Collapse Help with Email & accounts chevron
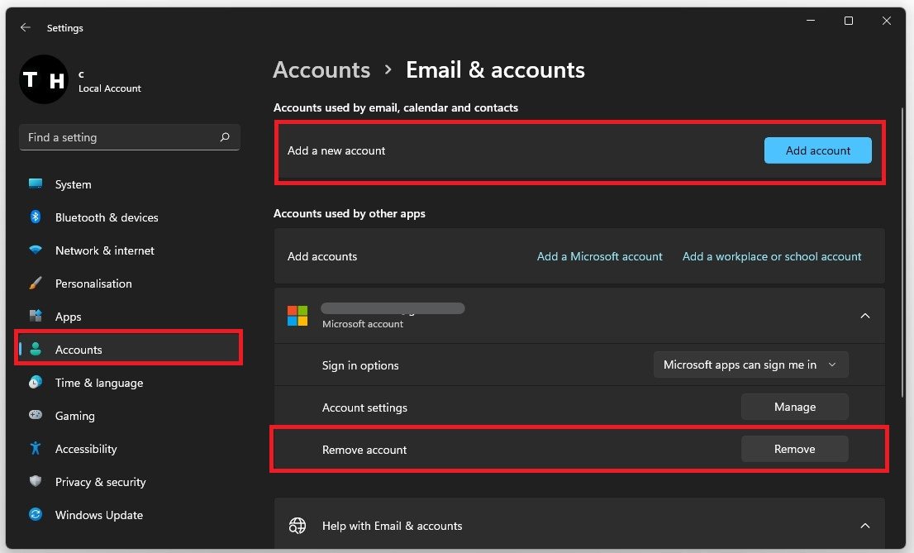914x553 pixels. click(x=865, y=526)
